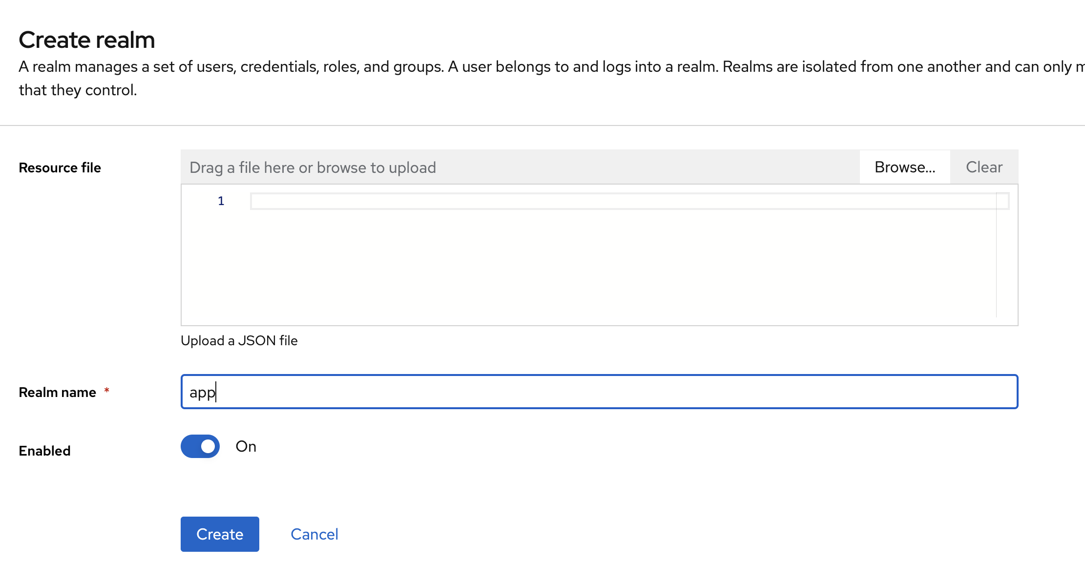Click the red required asterisk marker
The height and width of the screenshot is (584, 1085).
106,390
